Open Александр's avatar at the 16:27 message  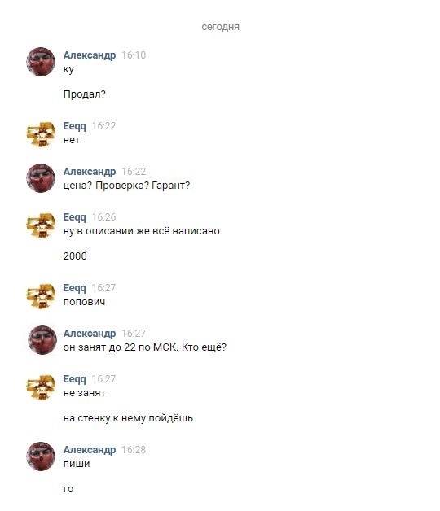[41, 340]
